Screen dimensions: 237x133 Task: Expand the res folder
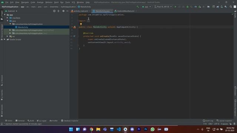[x=7, y=36]
